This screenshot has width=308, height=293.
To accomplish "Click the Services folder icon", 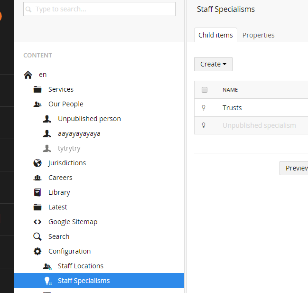I will [37, 89].
